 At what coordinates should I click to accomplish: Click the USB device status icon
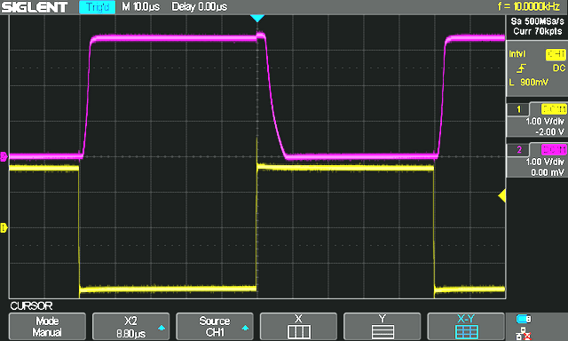(524, 319)
